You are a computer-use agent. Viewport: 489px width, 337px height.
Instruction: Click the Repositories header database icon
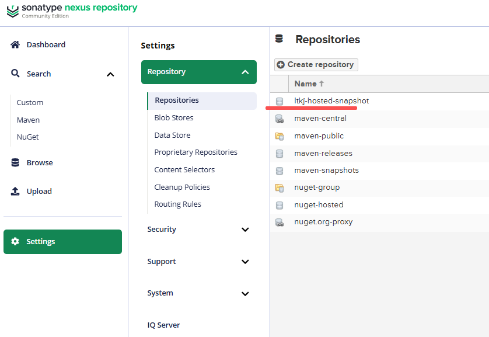click(279, 39)
